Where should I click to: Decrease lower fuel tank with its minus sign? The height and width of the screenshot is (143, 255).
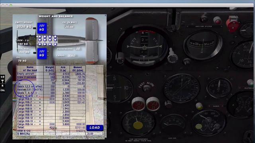click(x=48, y=55)
